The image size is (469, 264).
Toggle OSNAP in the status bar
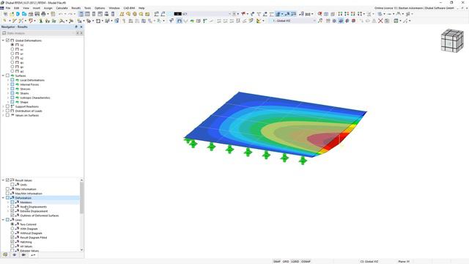[306, 261]
